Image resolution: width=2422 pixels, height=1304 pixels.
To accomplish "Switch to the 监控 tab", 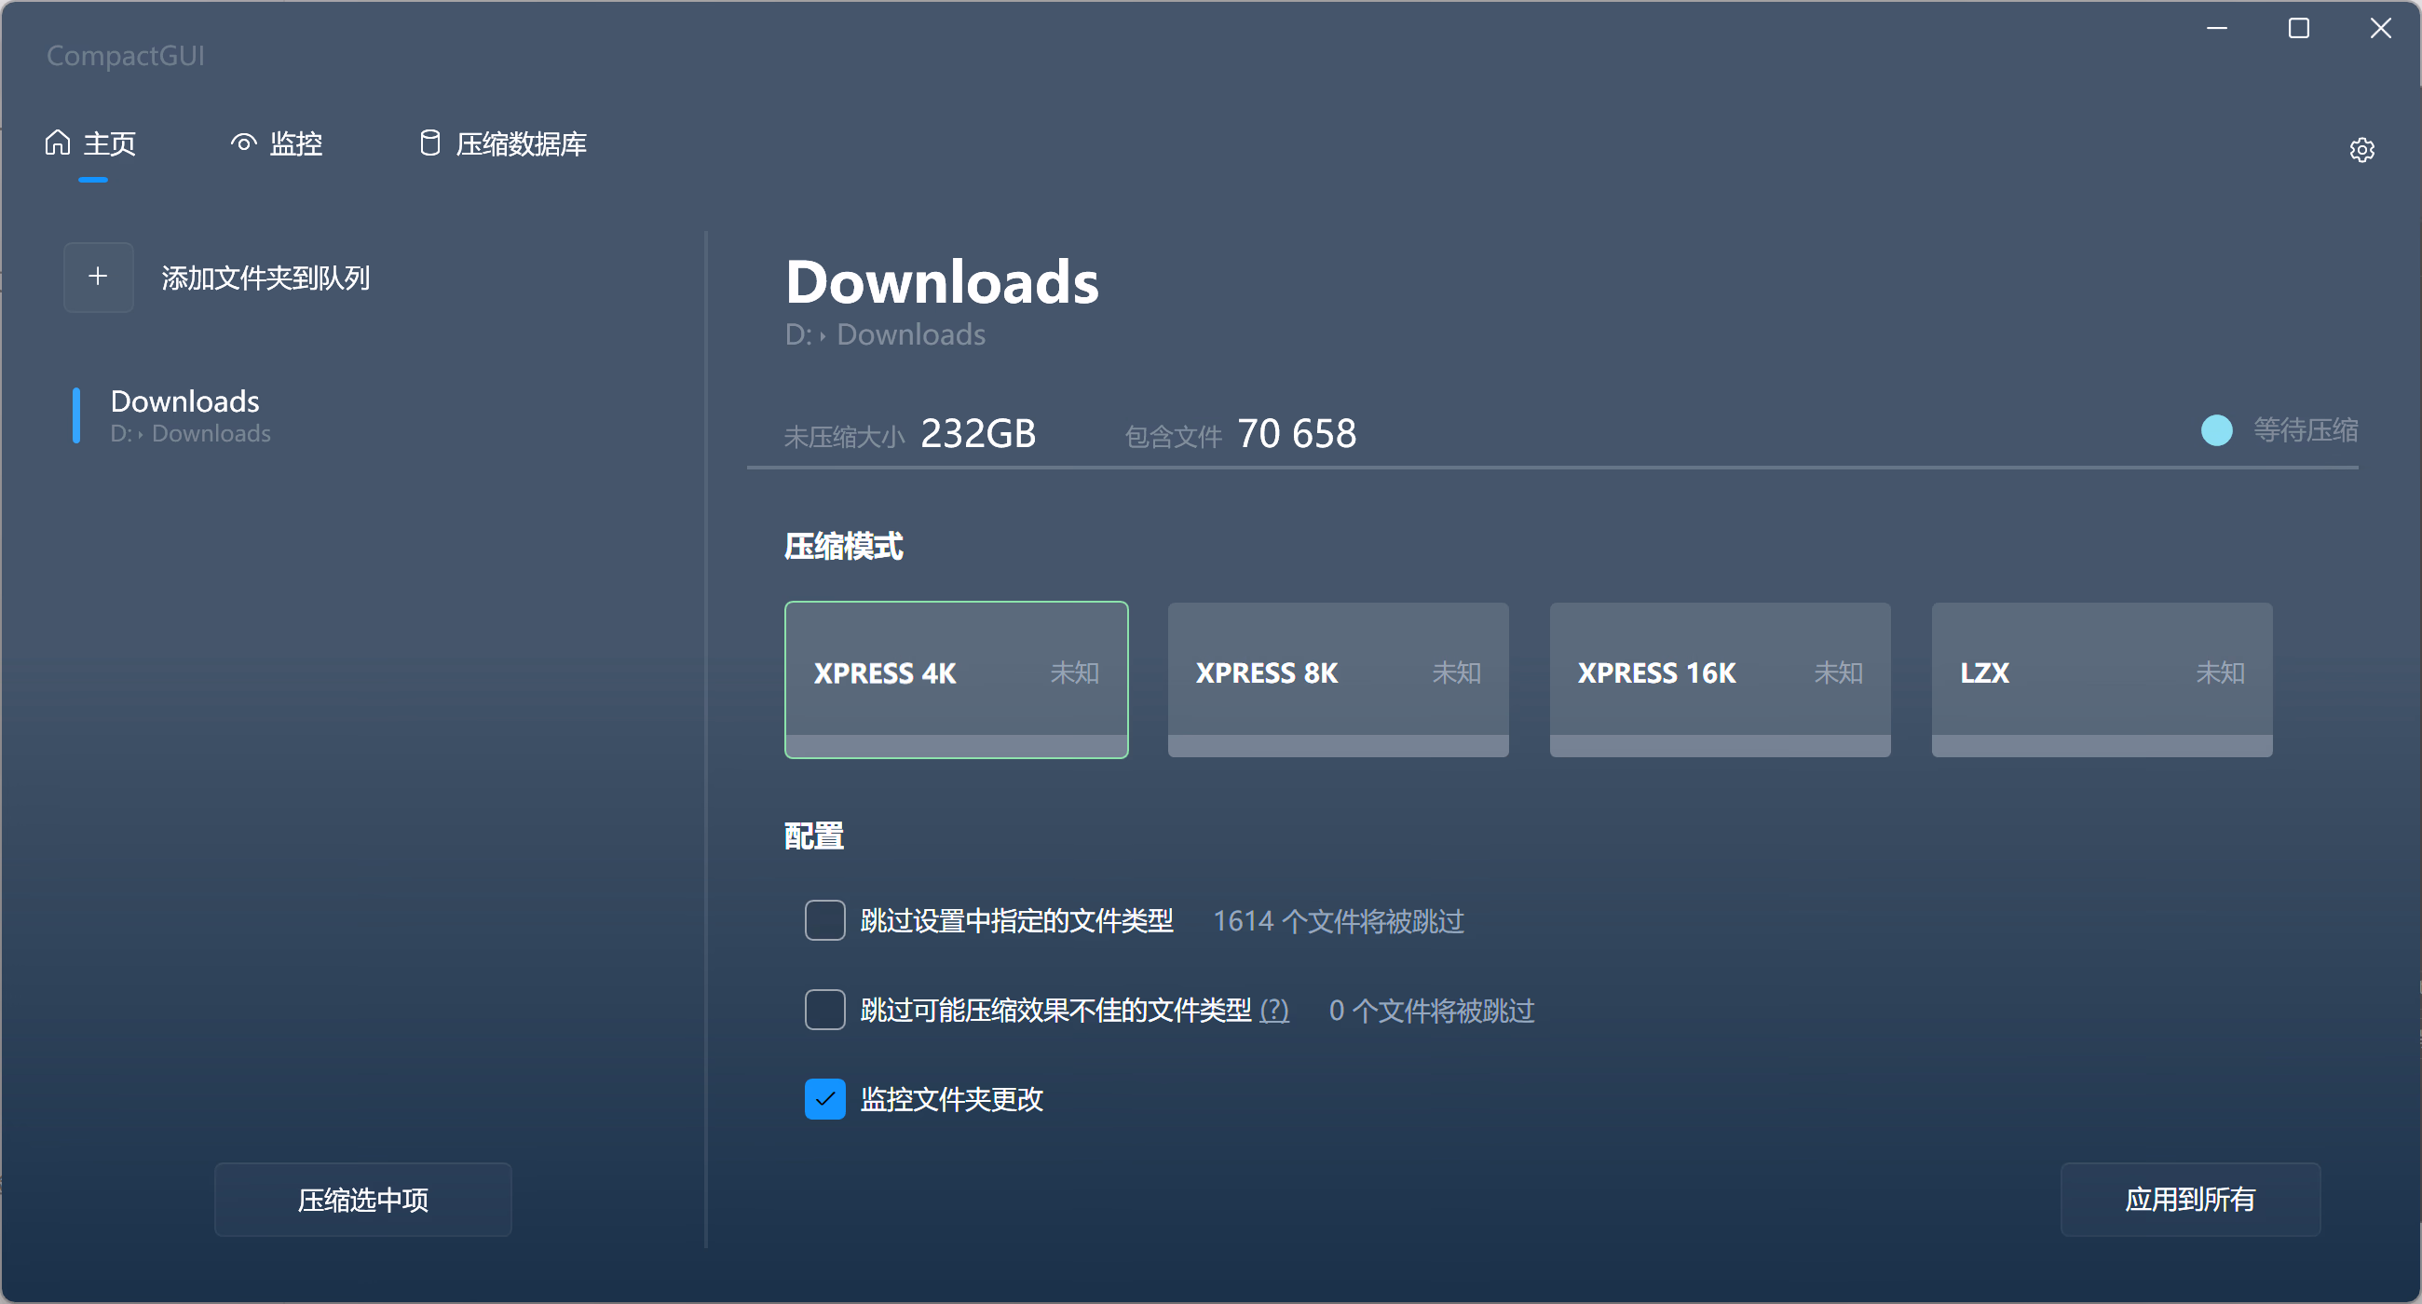I will tap(278, 143).
